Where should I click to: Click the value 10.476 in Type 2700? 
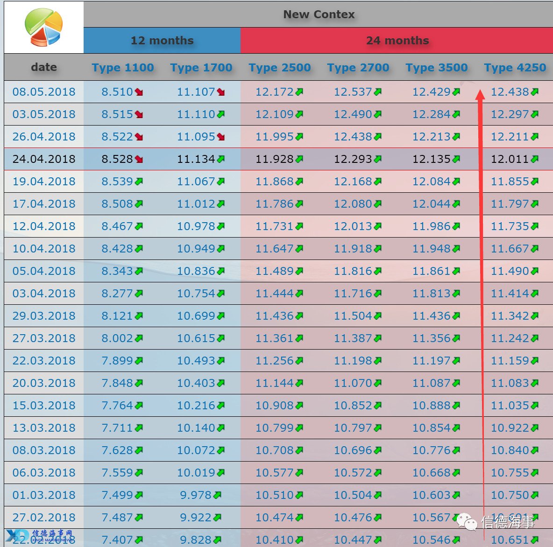tap(353, 517)
